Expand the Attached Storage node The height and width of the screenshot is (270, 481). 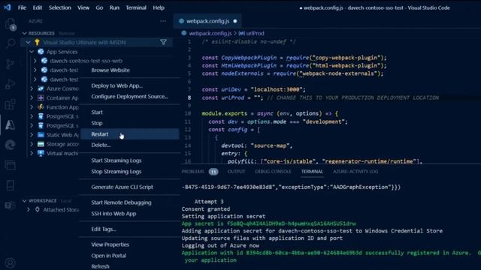pyautogui.click(x=29, y=210)
